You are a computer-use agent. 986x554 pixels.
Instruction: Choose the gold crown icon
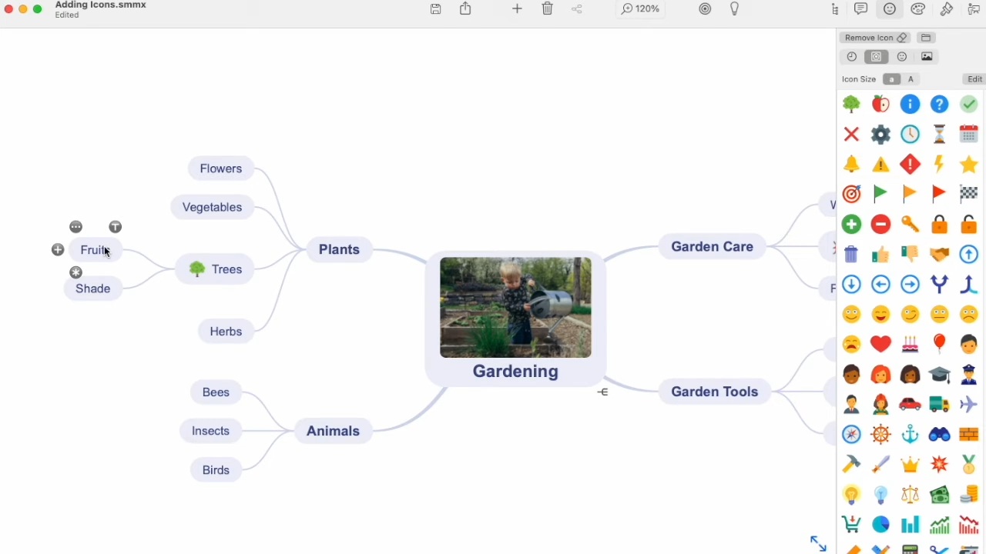[910, 465]
